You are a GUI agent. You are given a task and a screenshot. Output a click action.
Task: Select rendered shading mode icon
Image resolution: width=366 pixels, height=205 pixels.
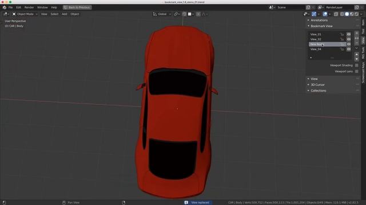point(356,14)
